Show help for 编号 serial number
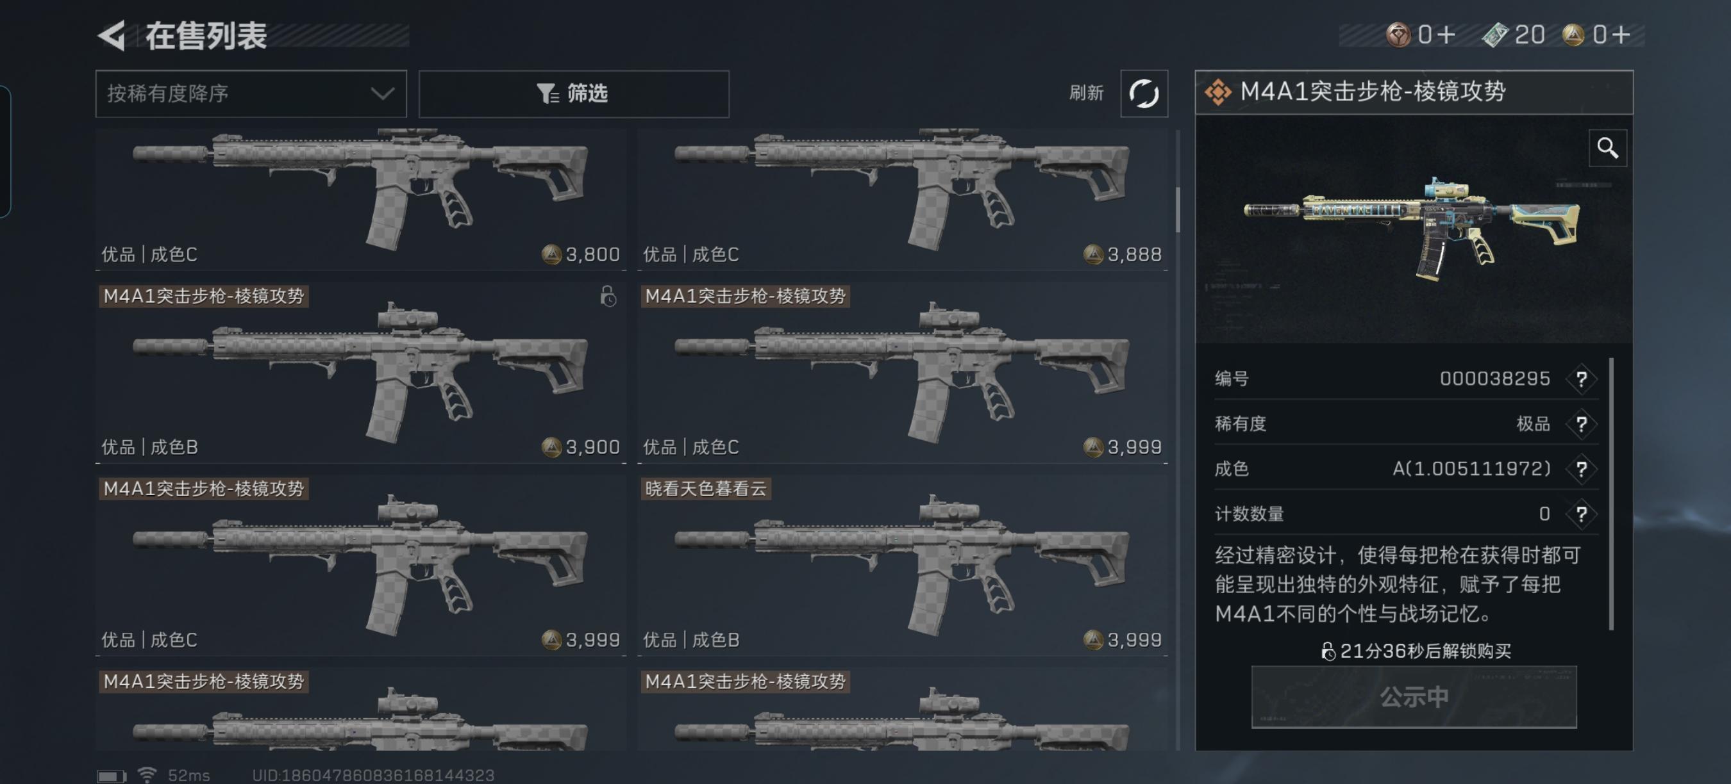Viewport: 1731px width, 784px height. [1581, 379]
